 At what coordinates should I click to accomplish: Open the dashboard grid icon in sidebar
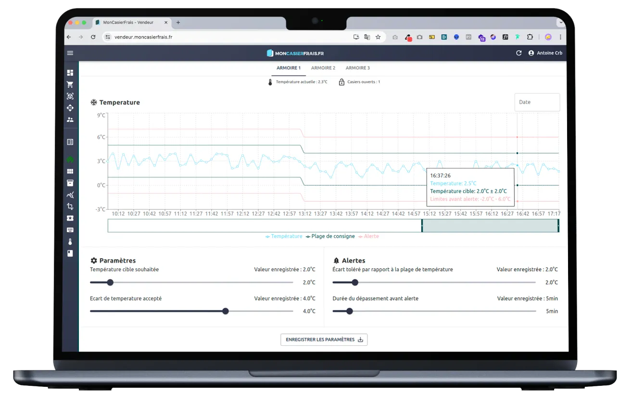(x=70, y=73)
